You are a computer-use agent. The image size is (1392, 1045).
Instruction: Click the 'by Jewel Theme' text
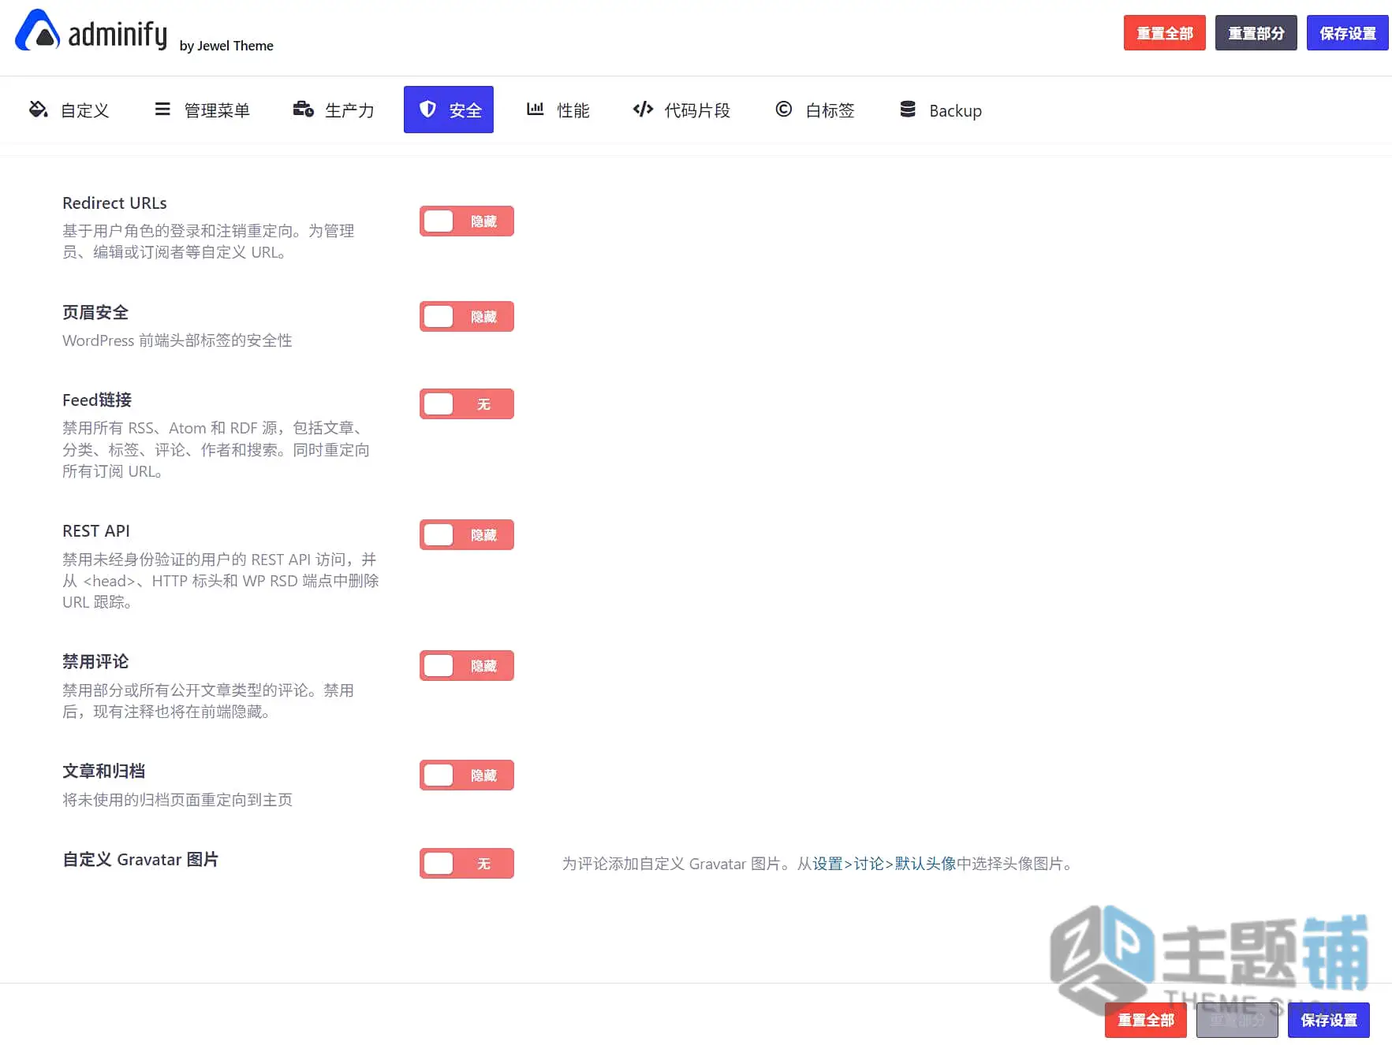point(226,46)
